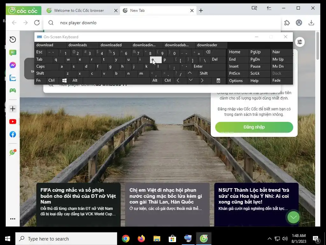
Task: Toggle the Fade key on On-Screen Keyboard
Action: click(x=281, y=80)
